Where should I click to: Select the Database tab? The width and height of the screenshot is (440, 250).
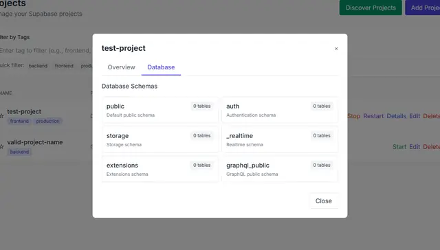click(161, 67)
